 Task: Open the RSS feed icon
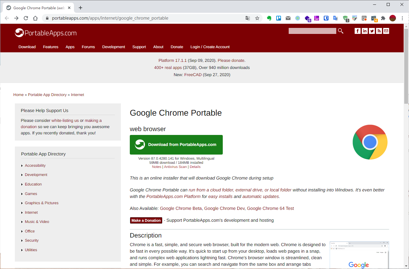coord(379,31)
